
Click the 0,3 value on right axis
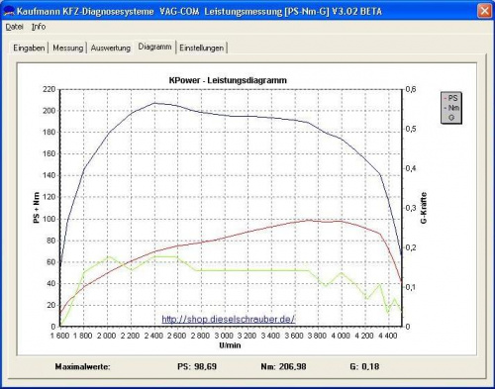tap(411, 208)
